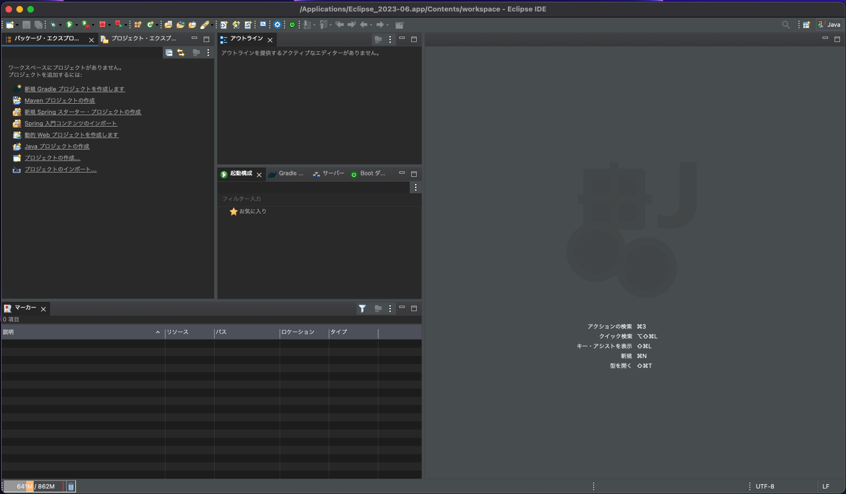Collapse all in Package Explorer
Image resolution: width=846 pixels, height=494 pixels.
pyautogui.click(x=169, y=53)
